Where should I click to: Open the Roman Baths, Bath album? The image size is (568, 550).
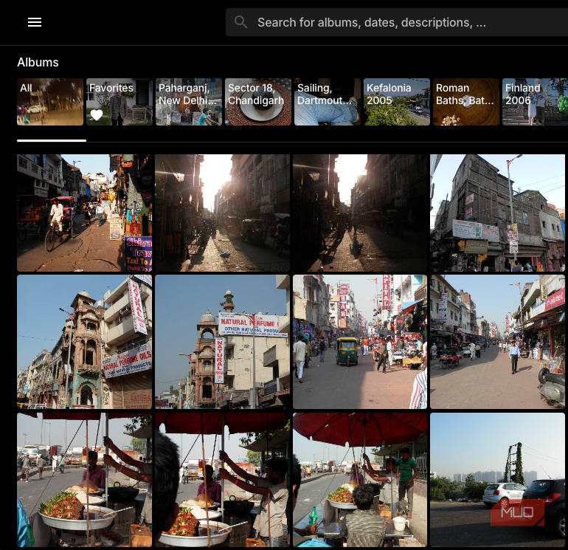pyautogui.click(x=466, y=102)
